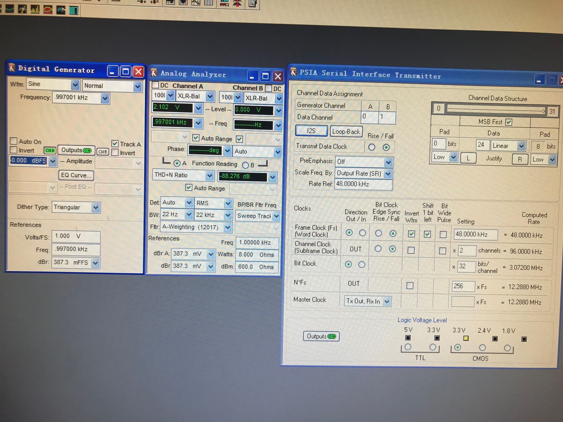Click the Loop-Back button
Screen dimensions: 563x422
tap(346, 131)
